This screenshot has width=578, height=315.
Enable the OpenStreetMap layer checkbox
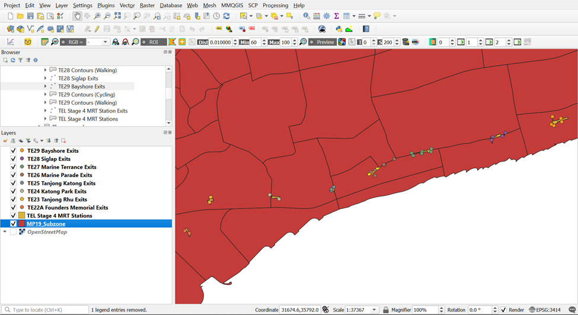coord(13,232)
